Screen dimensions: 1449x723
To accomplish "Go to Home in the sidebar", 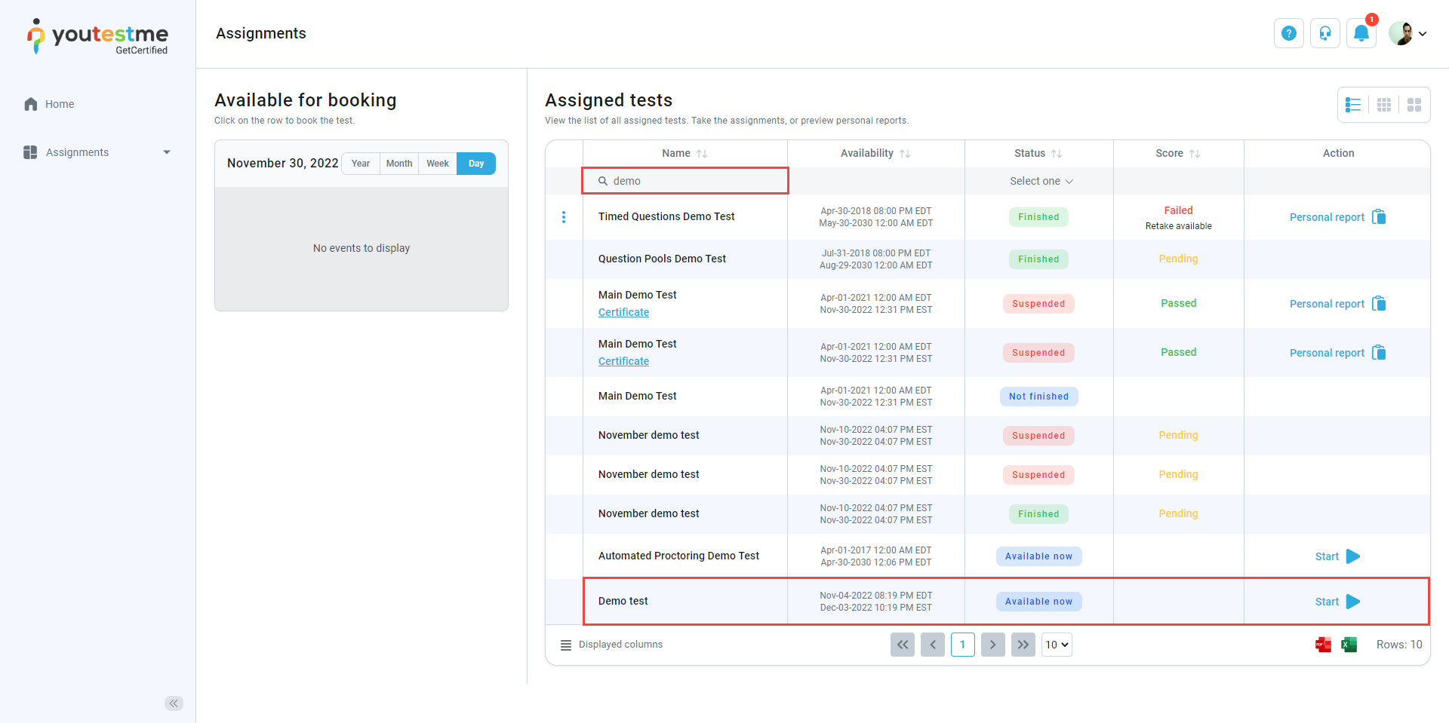I will click(x=59, y=104).
